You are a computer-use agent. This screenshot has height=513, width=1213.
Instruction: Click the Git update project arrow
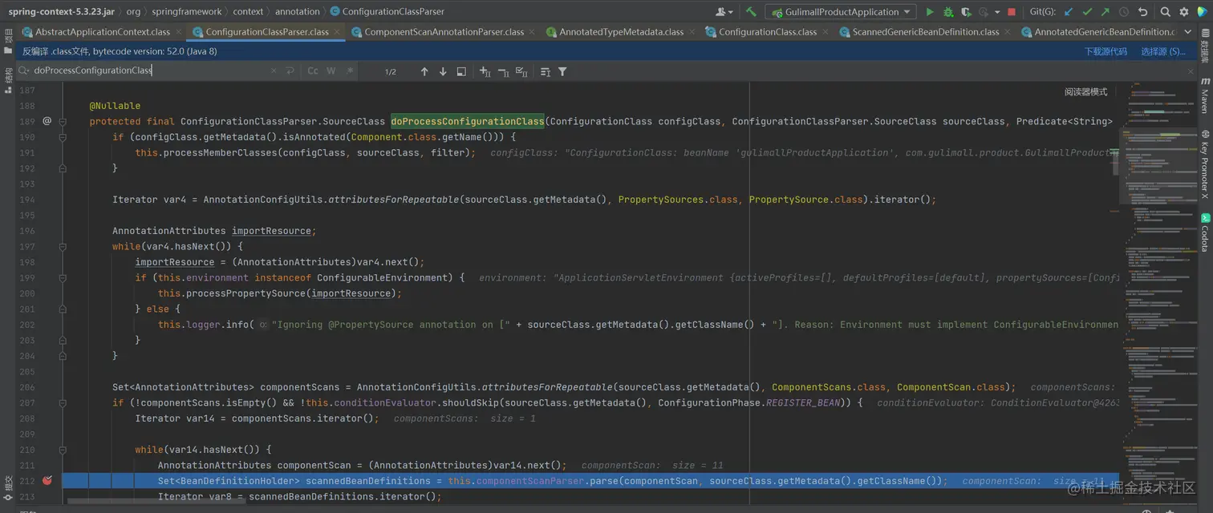1069,12
